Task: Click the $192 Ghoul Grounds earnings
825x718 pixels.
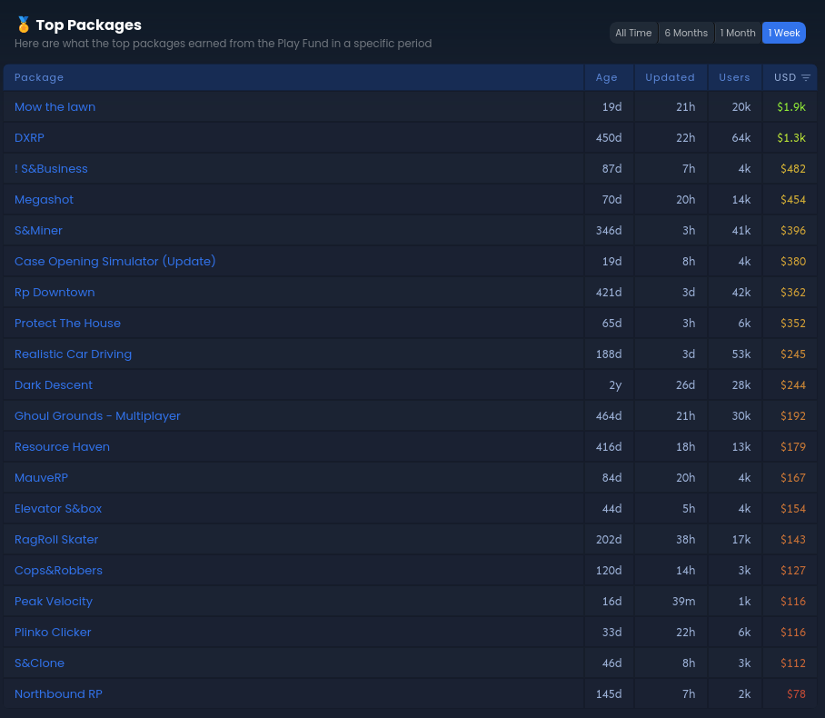Action: pyautogui.click(x=793, y=416)
